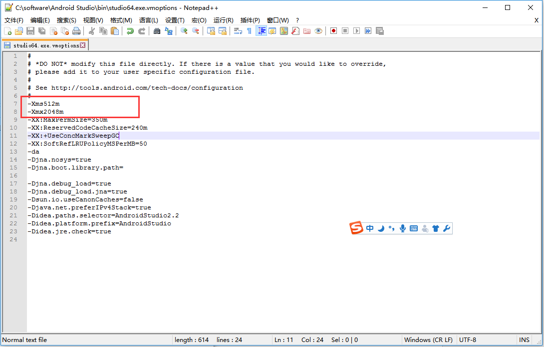The width and height of the screenshot is (544, 347).
Task: Toggle the Word wrap toolbar icon
Action: tap(238, 31)
